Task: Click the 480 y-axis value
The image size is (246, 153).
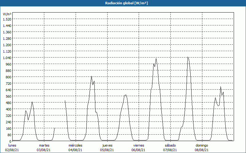Action: pyautogui.click(x=9, y=103)
